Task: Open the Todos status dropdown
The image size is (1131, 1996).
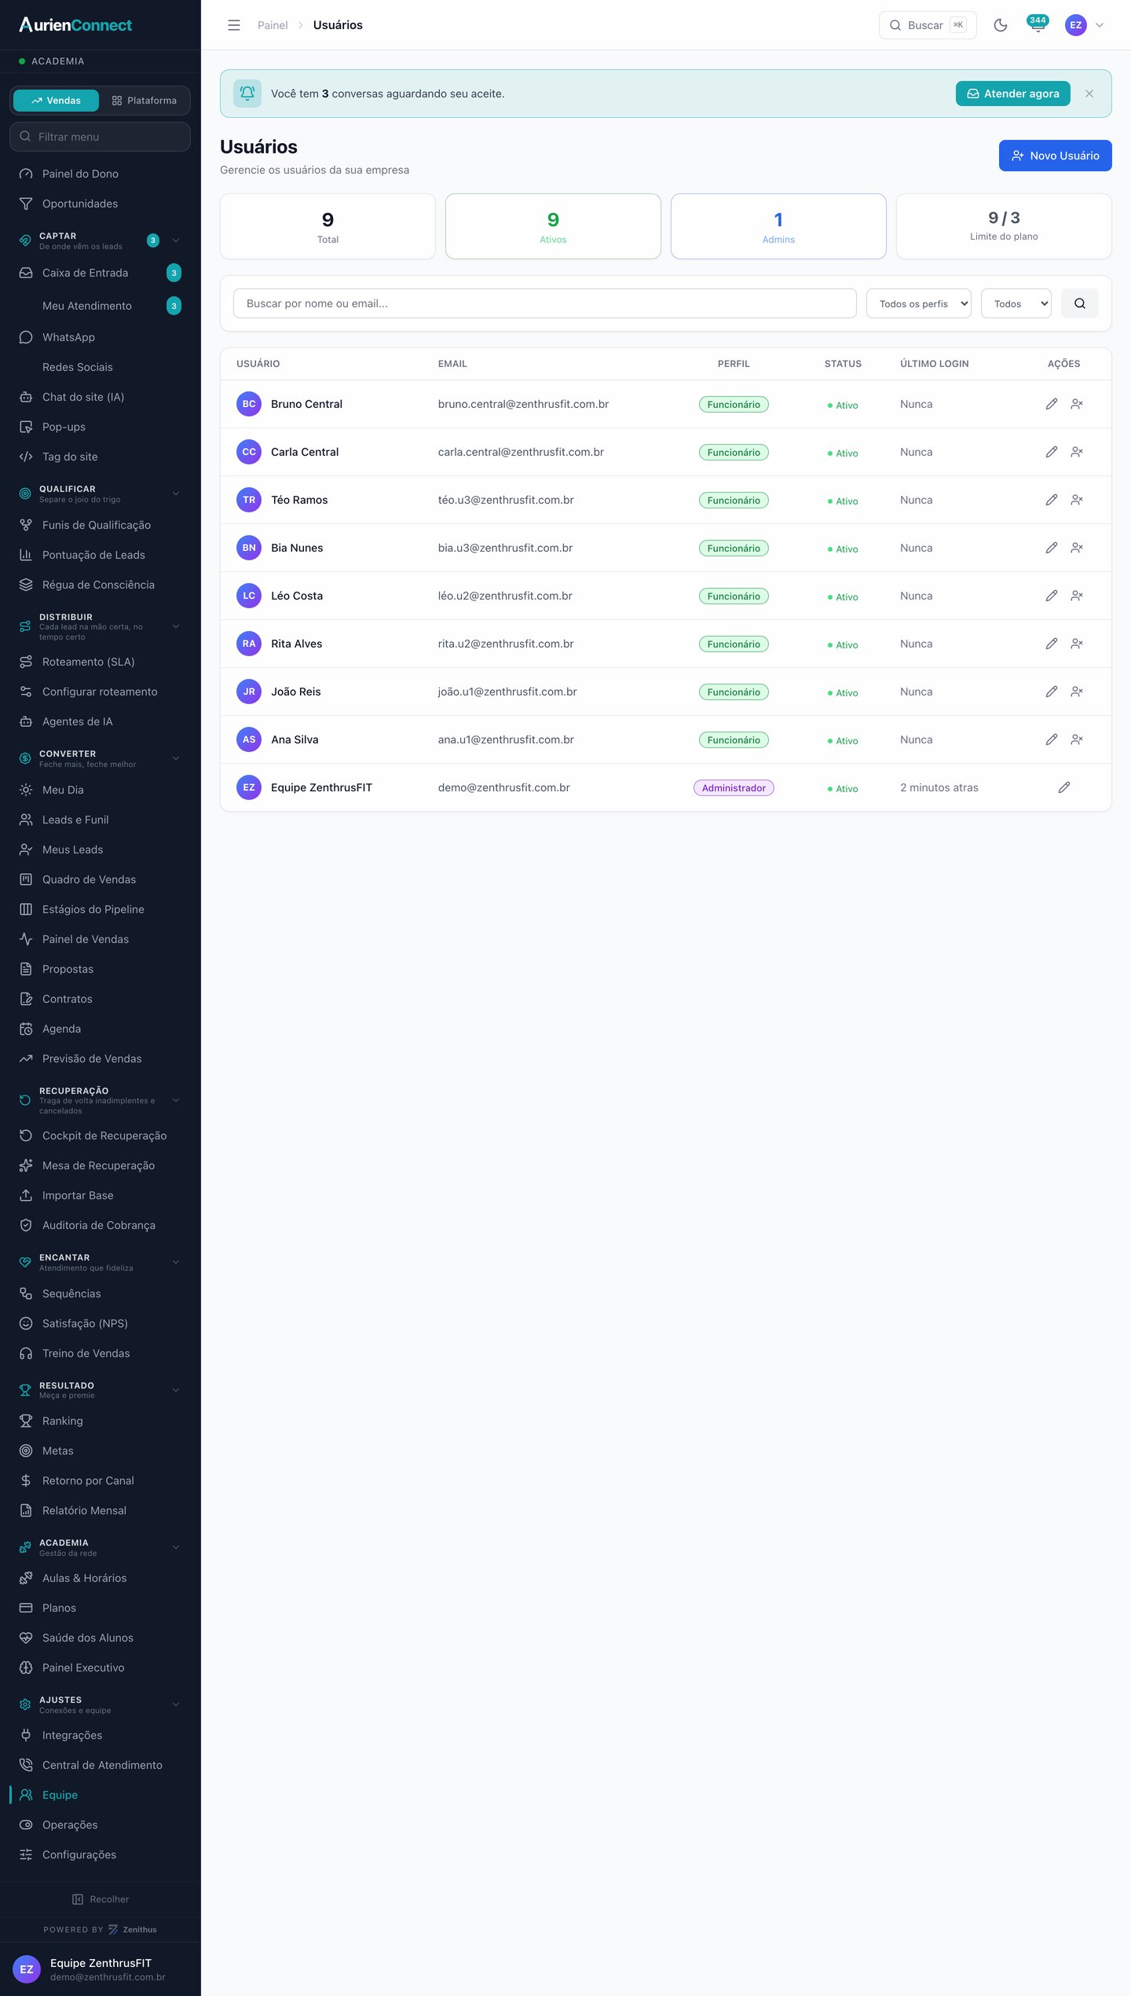Action: (x=1016, y=303)
